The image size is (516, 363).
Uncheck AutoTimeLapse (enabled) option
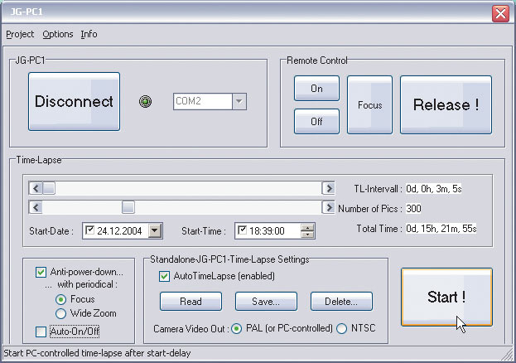164,276
